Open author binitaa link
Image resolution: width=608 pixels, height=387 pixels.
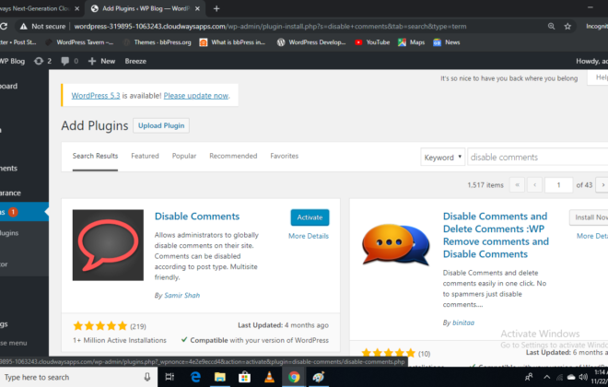[x=463, y=322]
